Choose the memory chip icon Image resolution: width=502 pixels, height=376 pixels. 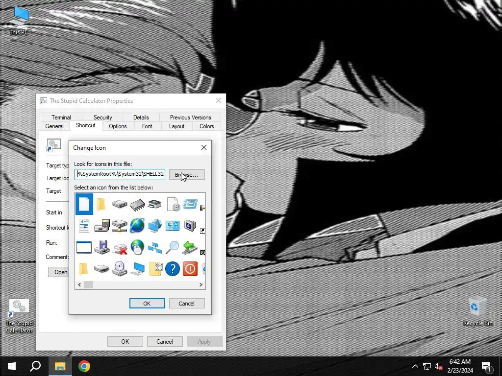pos(137,205)
